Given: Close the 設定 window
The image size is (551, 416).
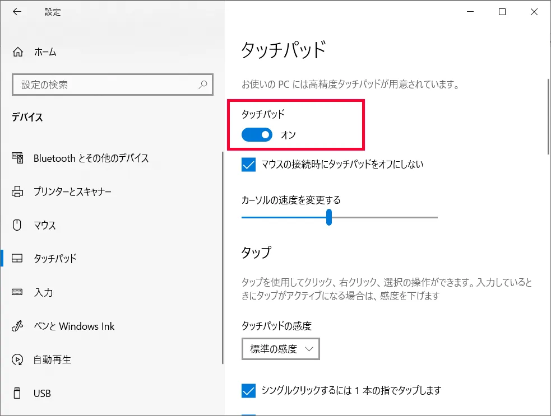Looking at the screenshot, I should click(534, 12).
